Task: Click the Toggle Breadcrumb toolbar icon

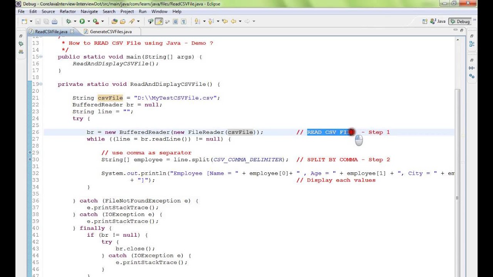Action: tap(151, 22)
